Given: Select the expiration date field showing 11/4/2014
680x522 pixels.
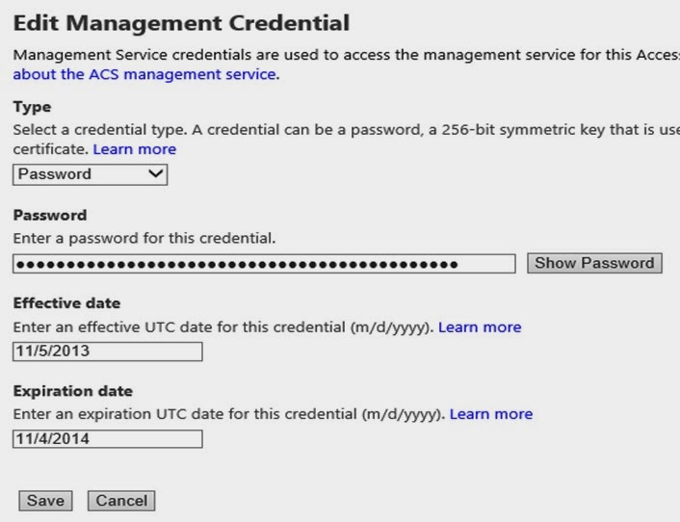Looking at the screenshot, I should point(108,439).
